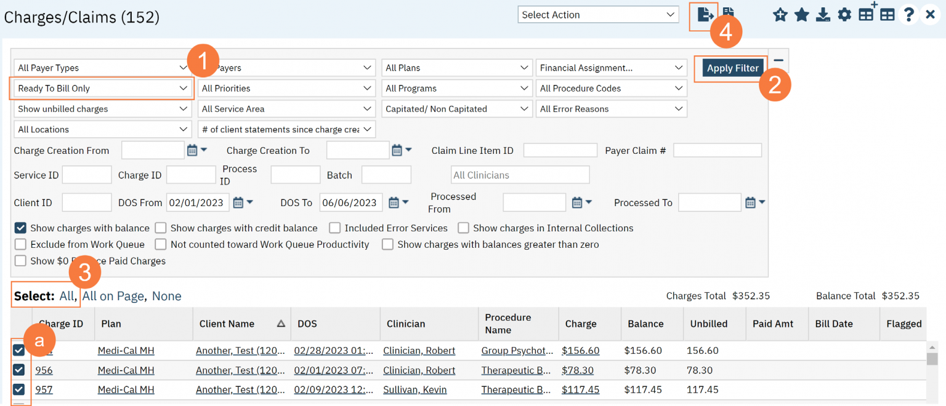The image size is (946, 406).
Task: Open the DOS From calendar picker
Action: 238,202
